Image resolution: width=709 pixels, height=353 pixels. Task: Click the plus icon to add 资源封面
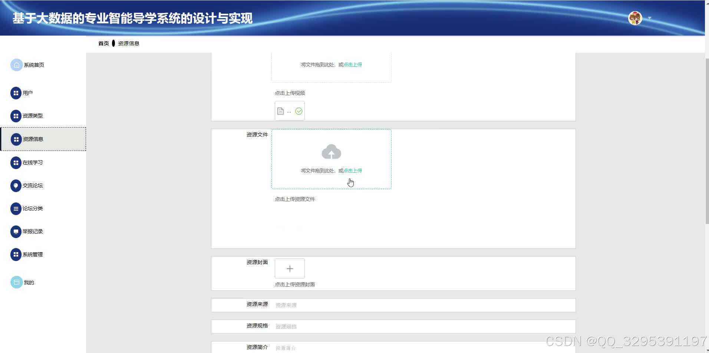click(290, 268)
